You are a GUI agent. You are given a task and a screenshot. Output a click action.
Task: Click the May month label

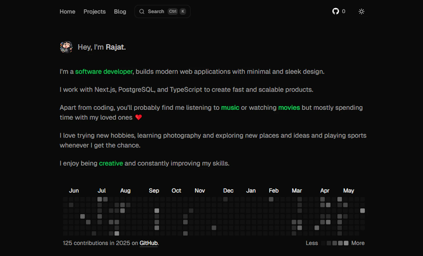click(x=349, y=190)
